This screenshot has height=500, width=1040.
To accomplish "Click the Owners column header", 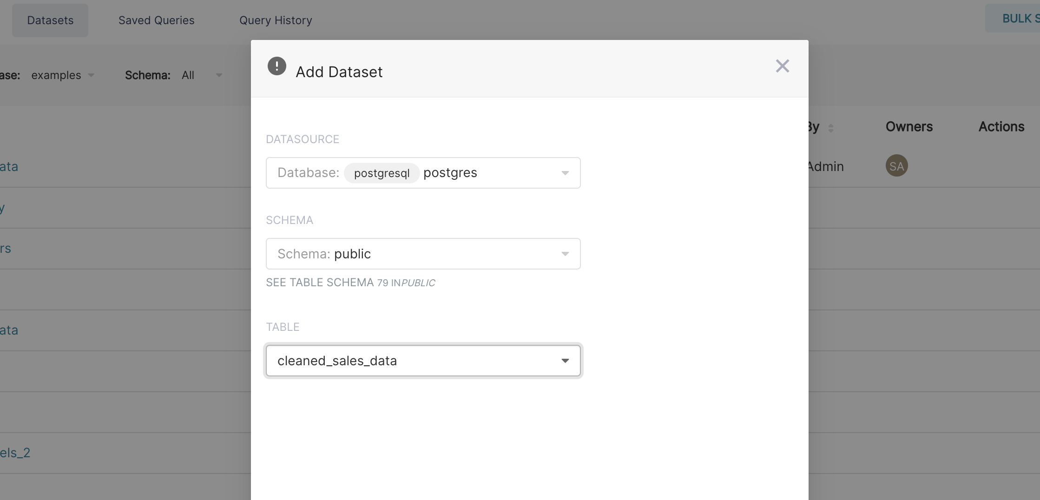I will click(909, 126).
